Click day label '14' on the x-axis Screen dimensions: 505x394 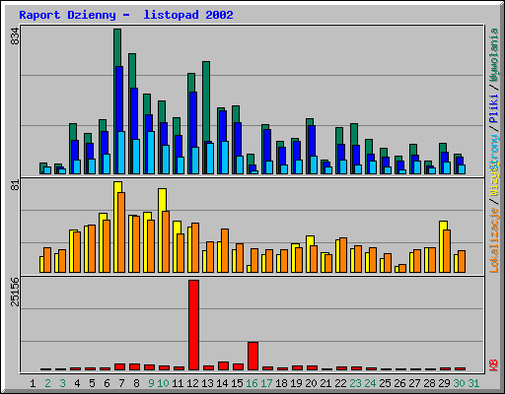tap(222, 383)
